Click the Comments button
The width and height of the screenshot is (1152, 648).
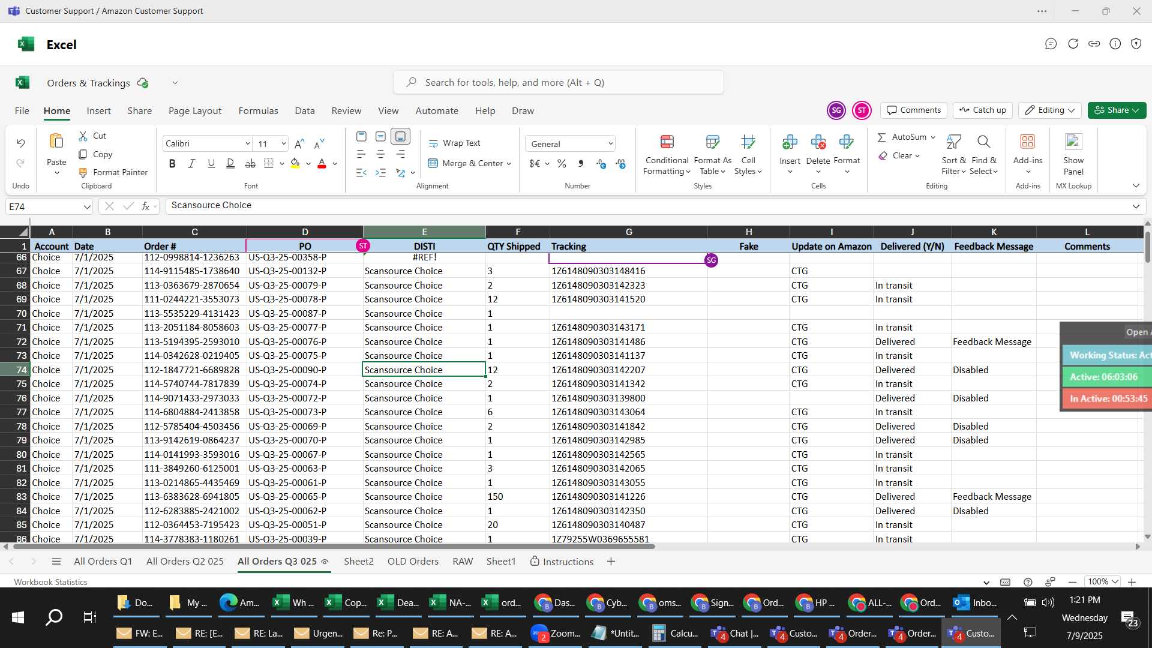click(914, 110)
